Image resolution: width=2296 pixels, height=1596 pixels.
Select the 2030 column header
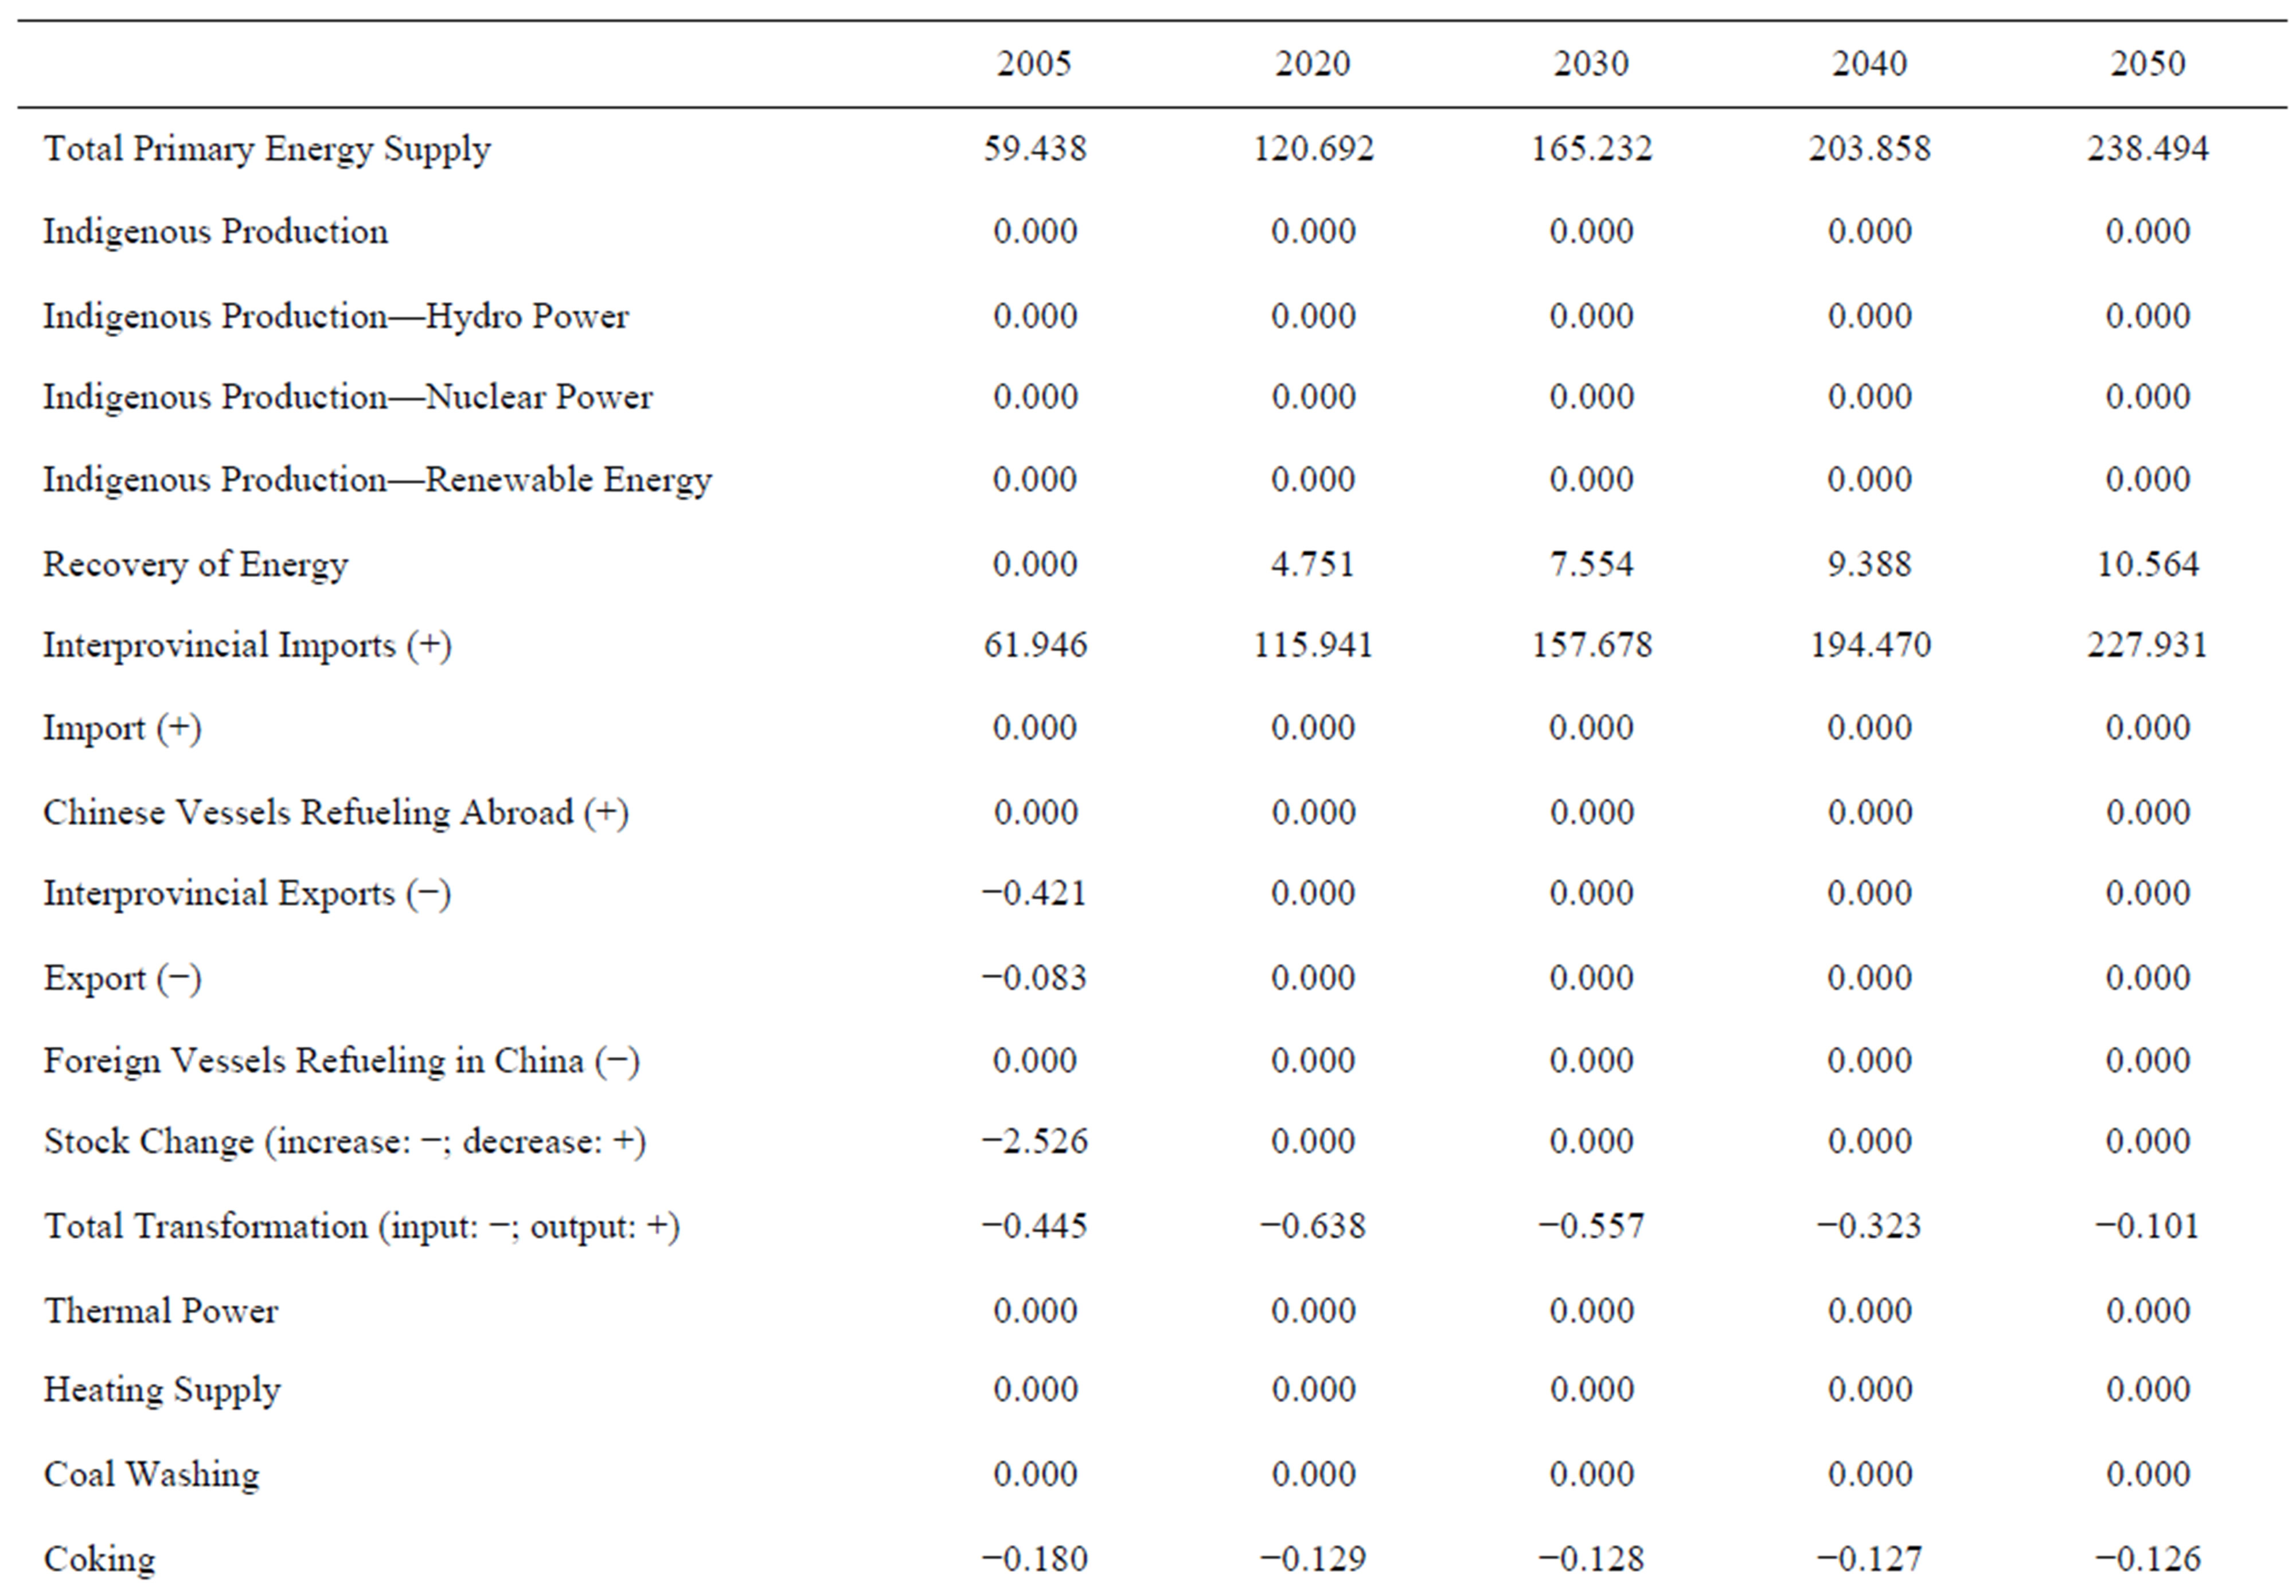pyautogui.click(x=1591, y=64)
